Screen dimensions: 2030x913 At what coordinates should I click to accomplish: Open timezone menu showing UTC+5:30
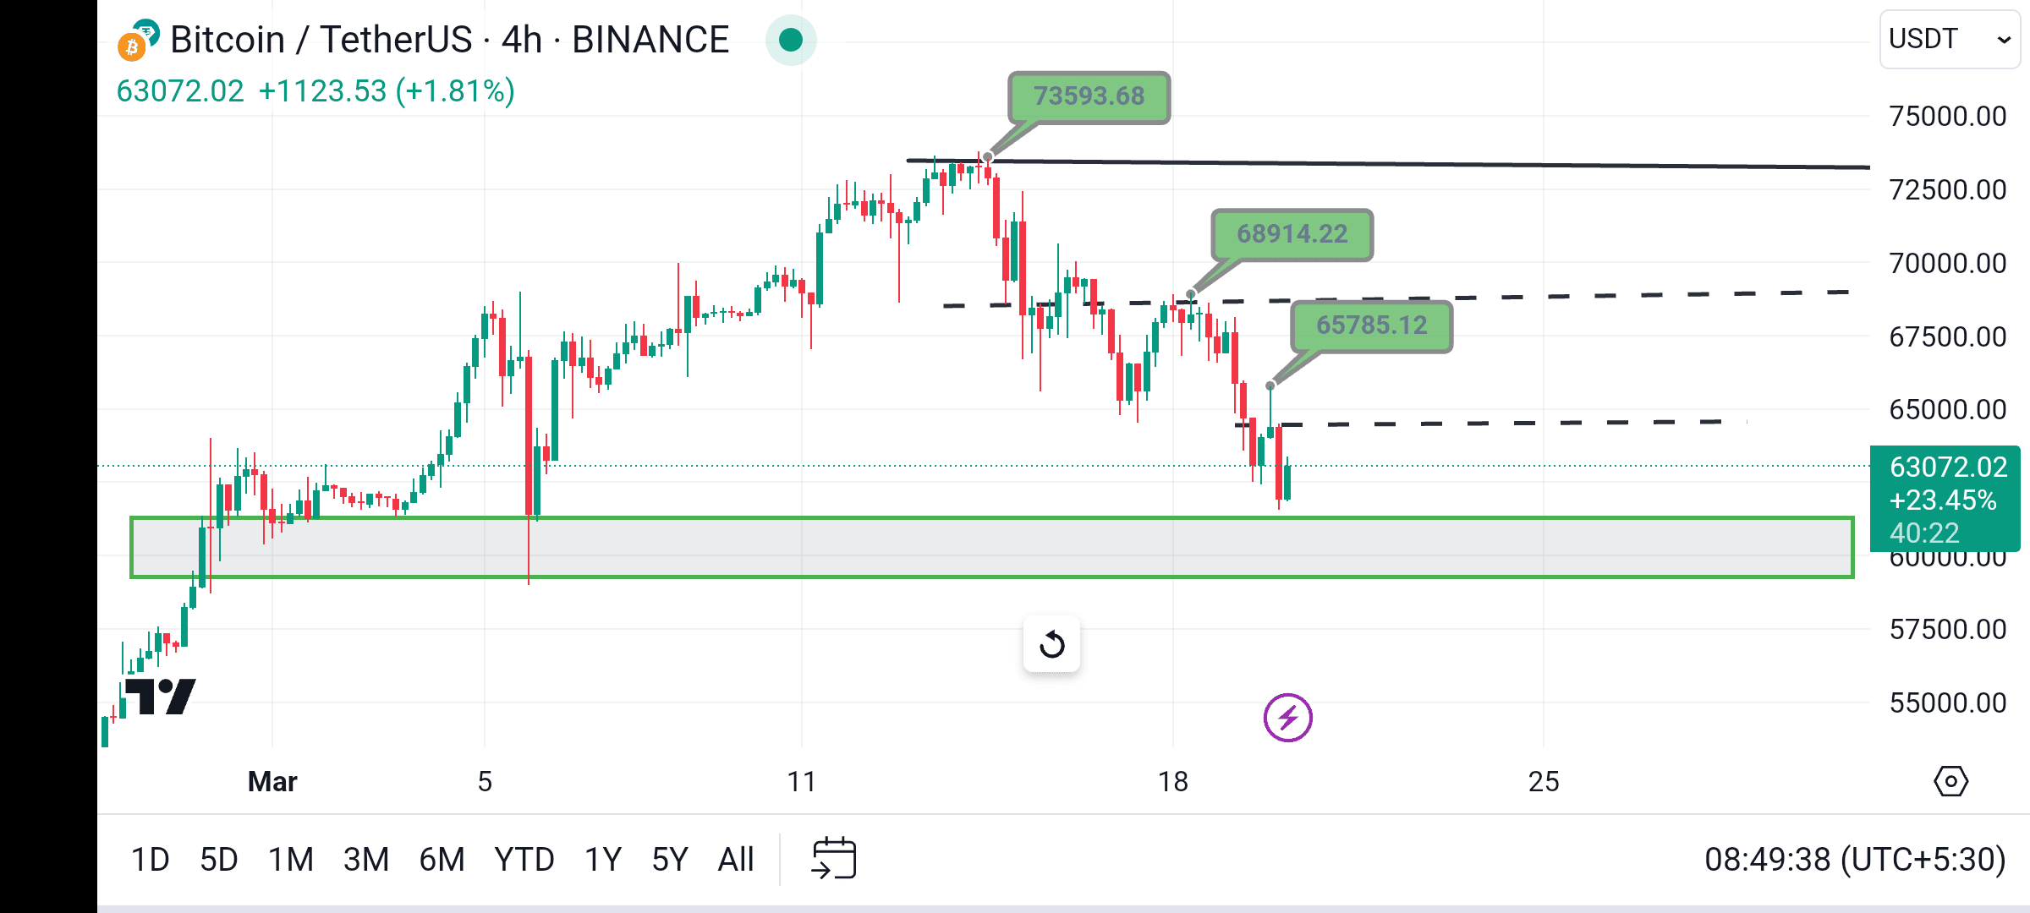click(1854, 860)
